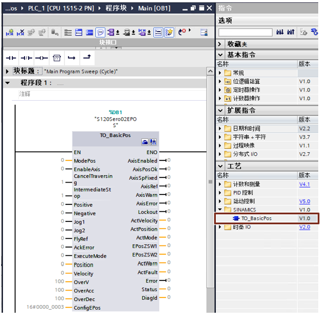Expand the 运动控制 folder
This screenshot has height=318, width=320.
coord(220,201)
